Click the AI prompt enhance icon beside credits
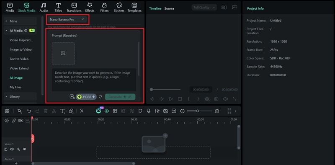335x165 pixels. click(x=72, y=97)
